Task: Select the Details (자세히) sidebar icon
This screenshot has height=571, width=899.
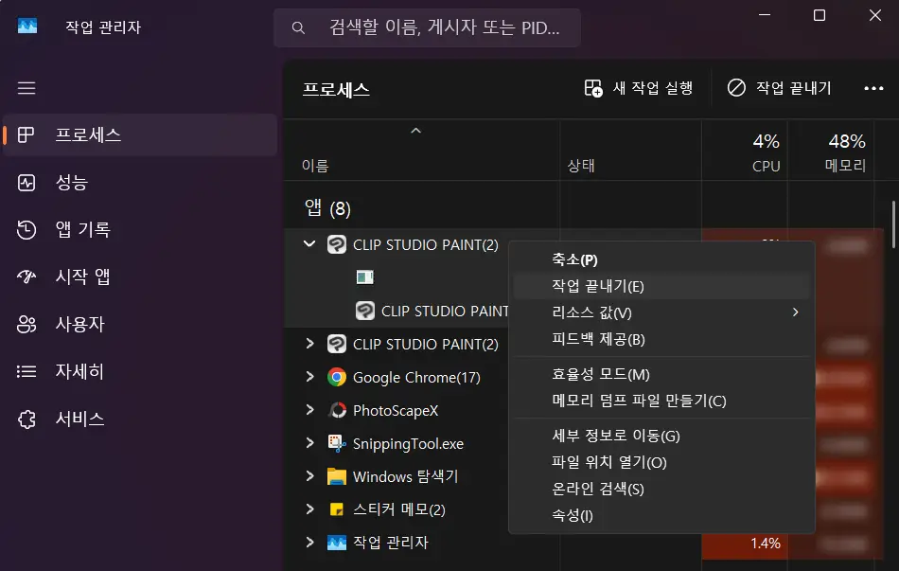Action: 26,372
